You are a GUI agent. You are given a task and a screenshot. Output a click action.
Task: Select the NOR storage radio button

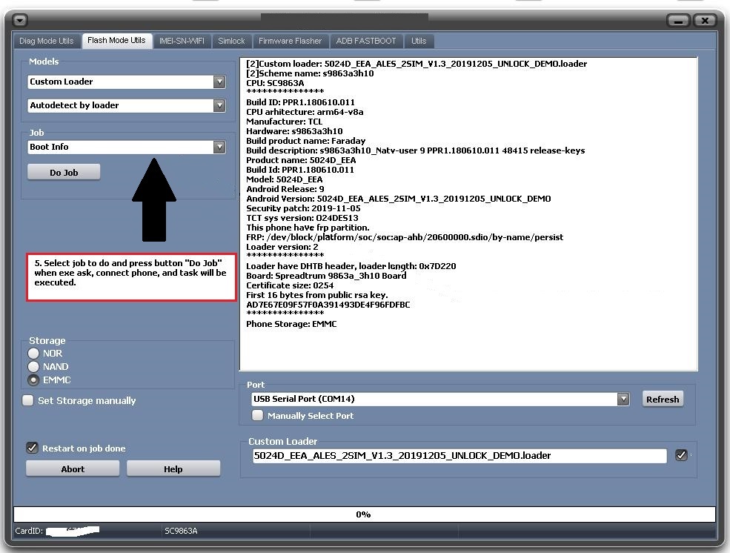click(x=33, y=353)
